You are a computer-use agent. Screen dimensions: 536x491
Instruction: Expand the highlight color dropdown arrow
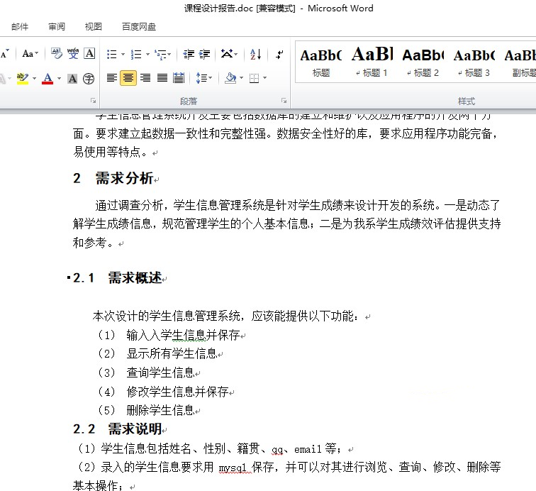coord(34,78)
